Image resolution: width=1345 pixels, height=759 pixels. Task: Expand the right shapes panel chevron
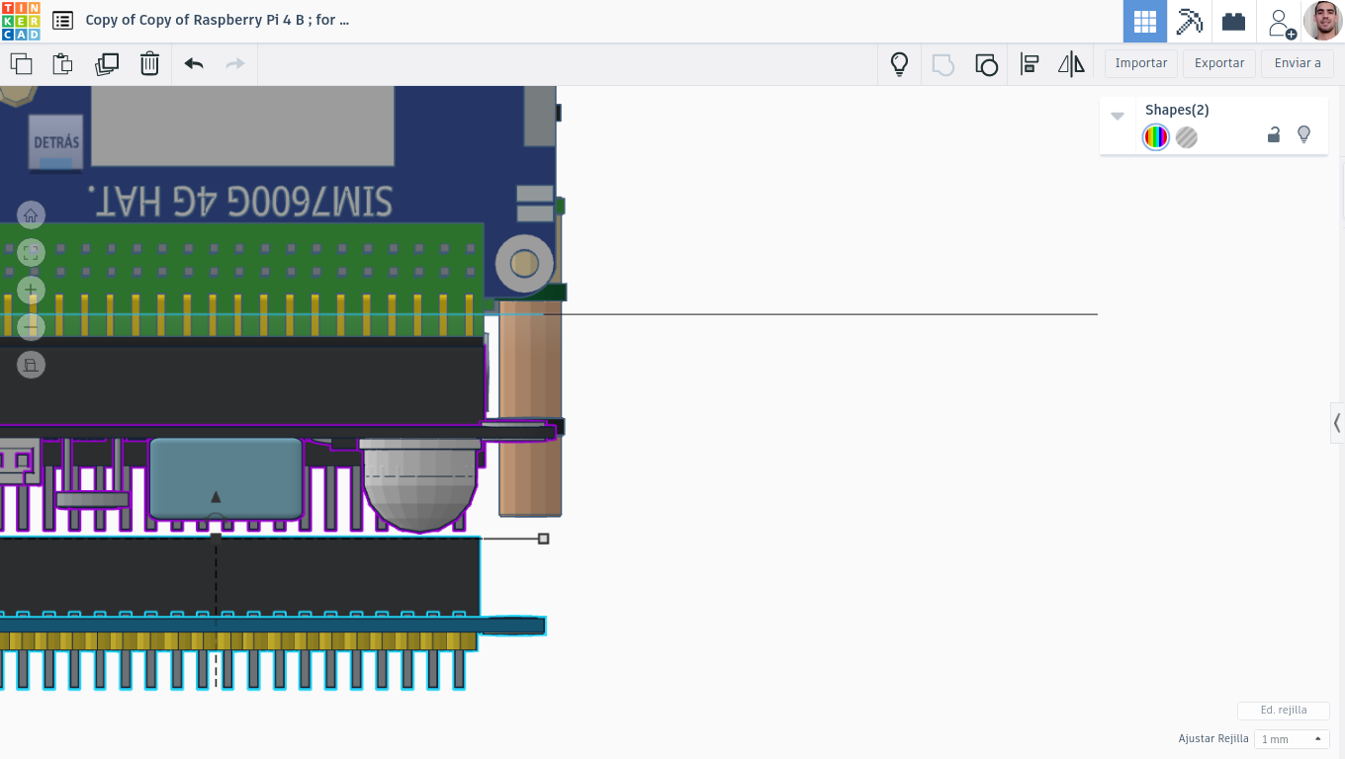pos(1337,423)
